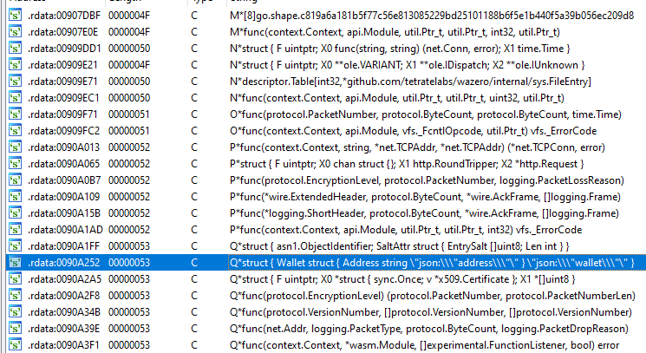Click the string icon for row .rdata:0090A3F1
This screenshot has width=646, height=353.
(16, 345)
